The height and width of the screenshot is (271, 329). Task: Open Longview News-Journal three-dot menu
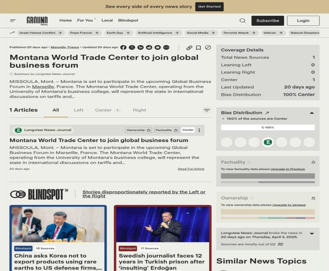pos(199,130)
